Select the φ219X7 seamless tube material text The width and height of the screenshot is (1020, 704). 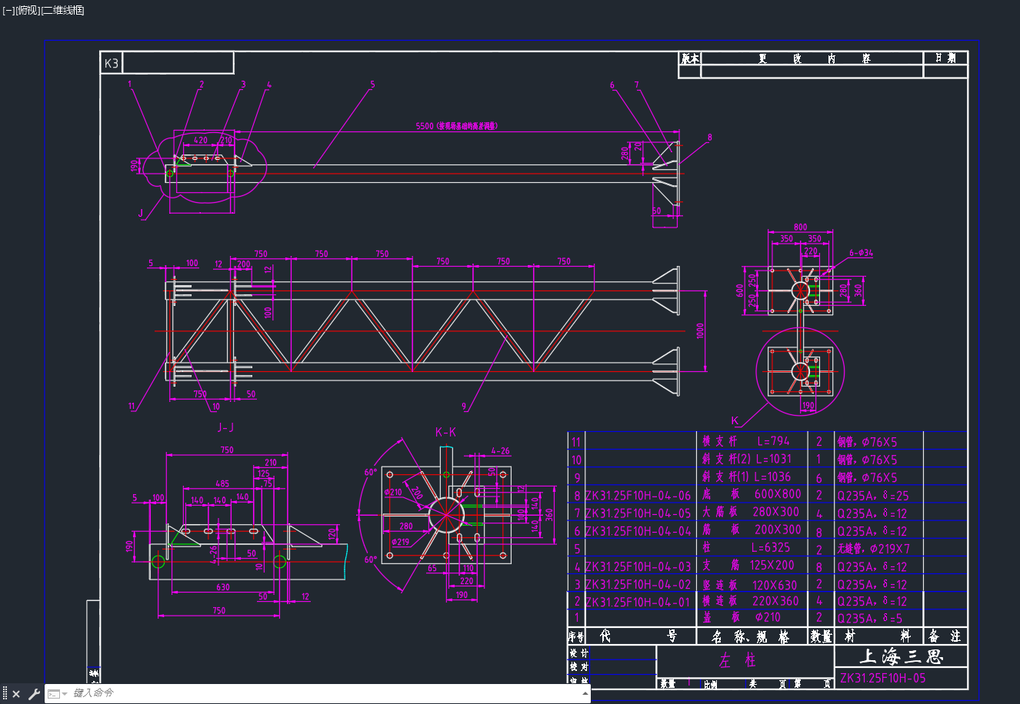coord(873,549)
